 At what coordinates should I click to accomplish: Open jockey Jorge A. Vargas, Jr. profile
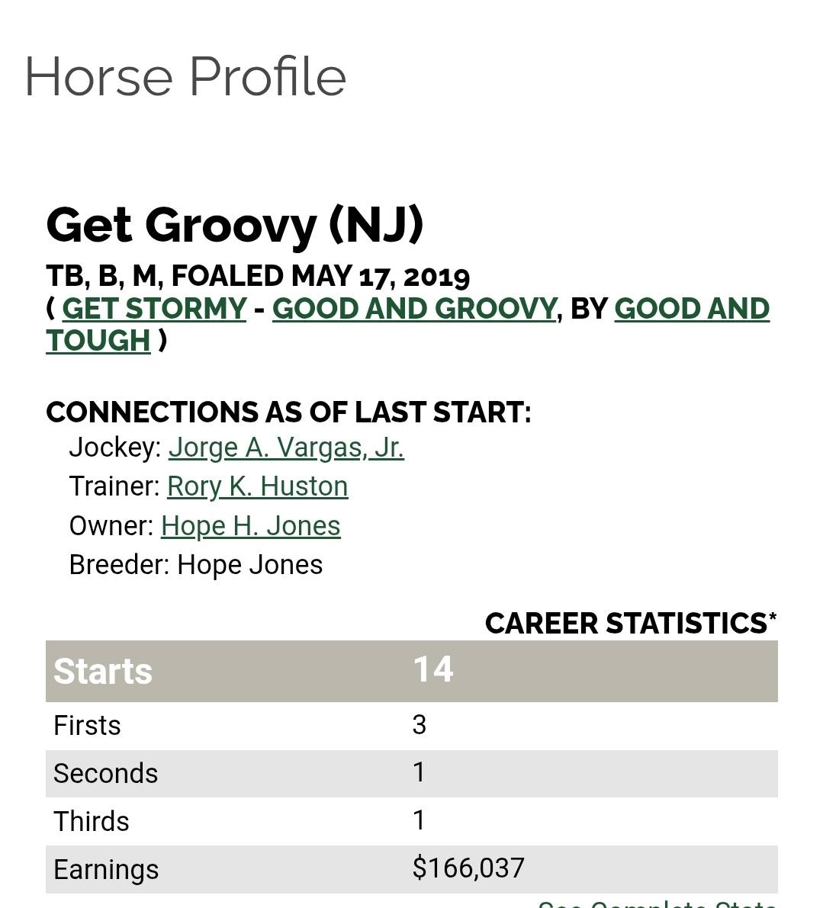[286, 448]
